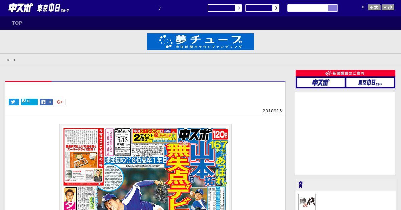401x210 pixels.
Task: Open 東京中日スポーツ subscription button in sidebar
Action: (370, 82)
